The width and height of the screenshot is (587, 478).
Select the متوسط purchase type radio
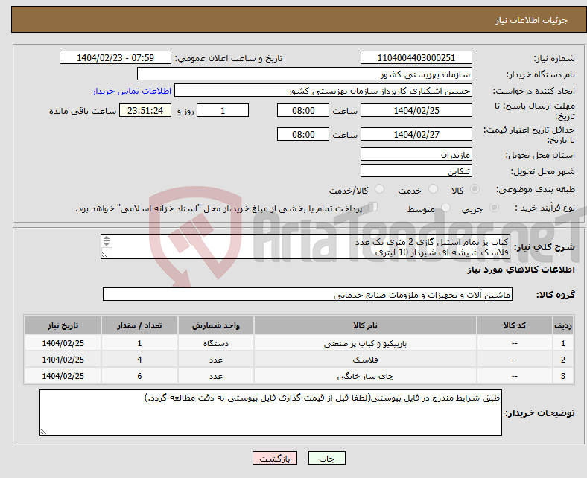click(x=445, y=208)
